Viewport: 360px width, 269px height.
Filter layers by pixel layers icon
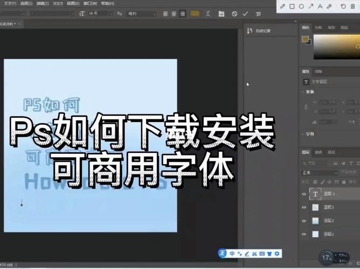(335, 163)
